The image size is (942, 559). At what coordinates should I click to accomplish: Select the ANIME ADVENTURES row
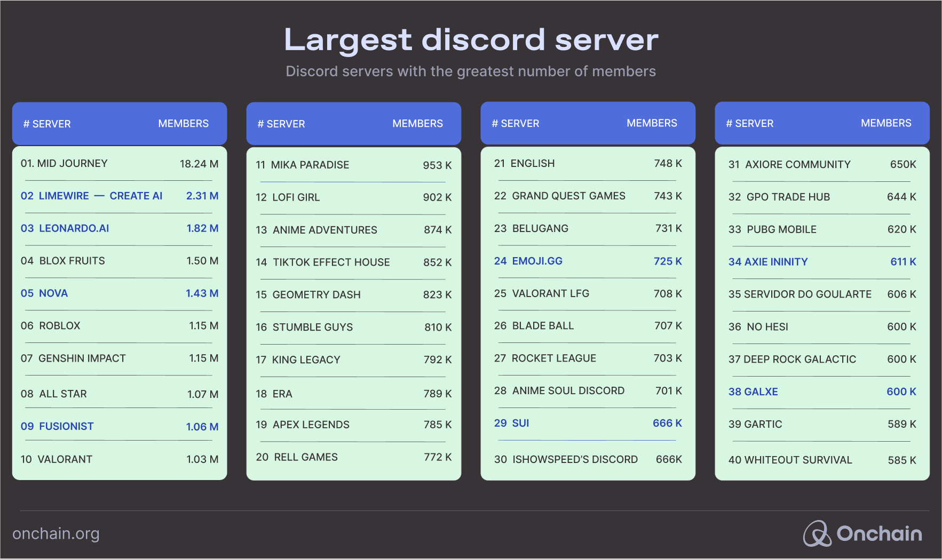(x=354, y=230)
